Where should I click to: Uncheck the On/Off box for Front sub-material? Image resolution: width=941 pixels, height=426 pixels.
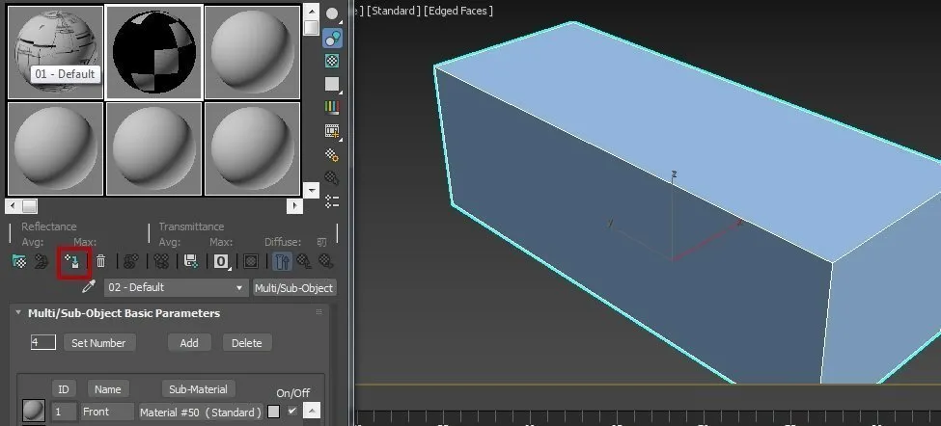[x=292, y=412]
